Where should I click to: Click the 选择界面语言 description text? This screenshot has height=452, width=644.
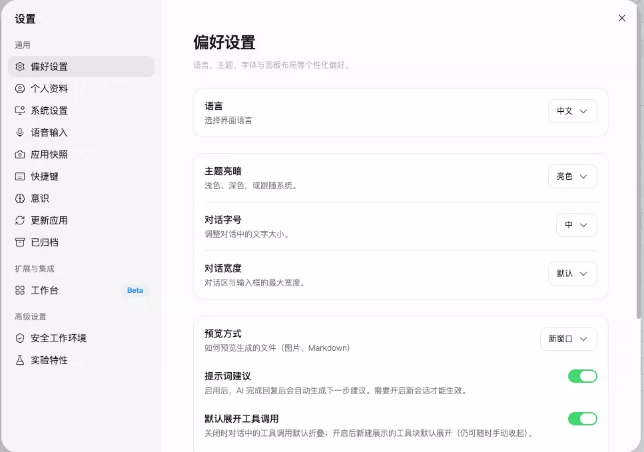[228, 120]
